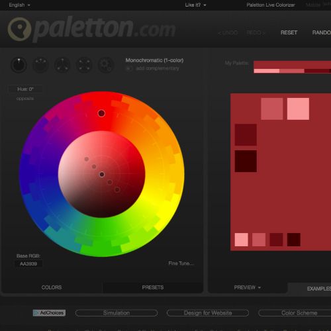Open the Fine Tune link
Screen dimensions: 331x331
[181, 263]
